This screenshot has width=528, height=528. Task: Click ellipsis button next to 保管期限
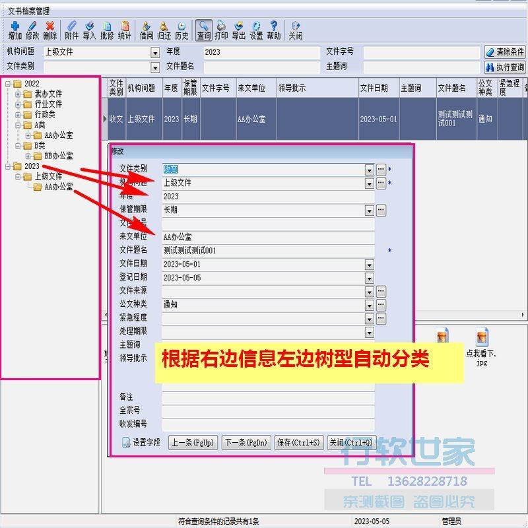[381, 211]
